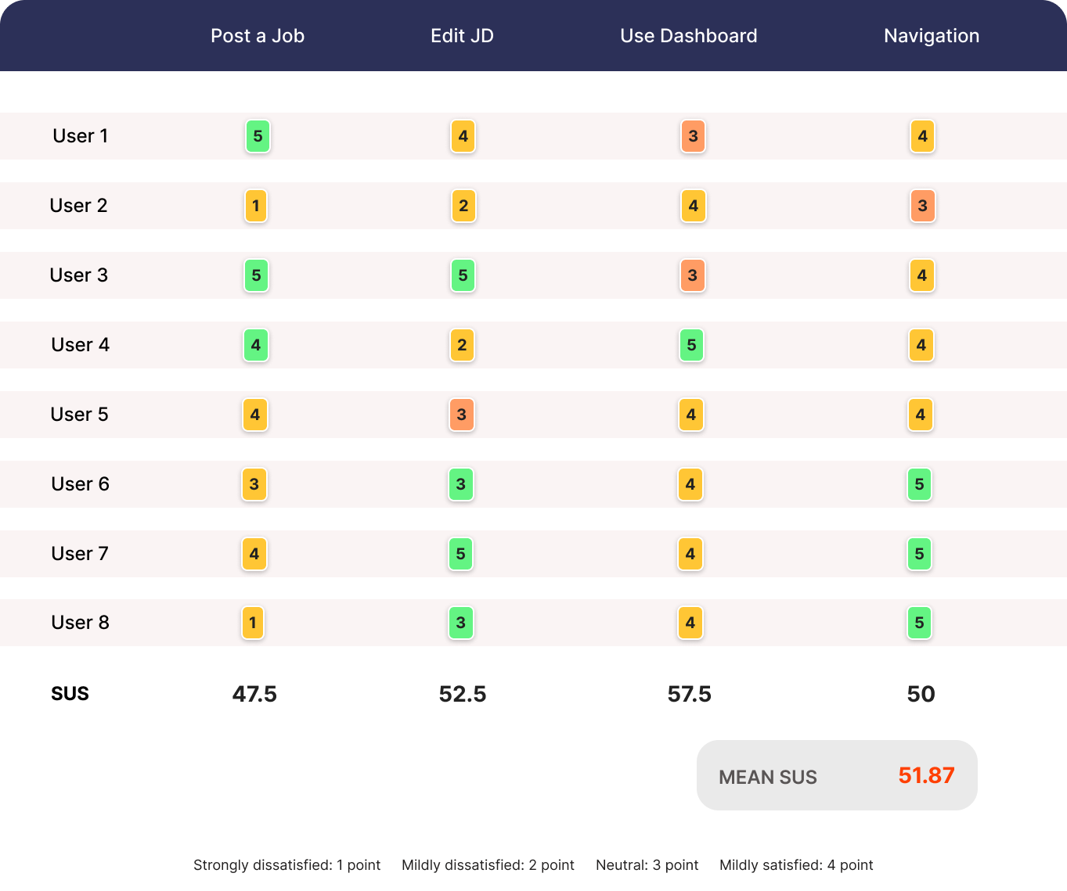
Task: Click the MEAN SUS label
Action: pos(768,777)
